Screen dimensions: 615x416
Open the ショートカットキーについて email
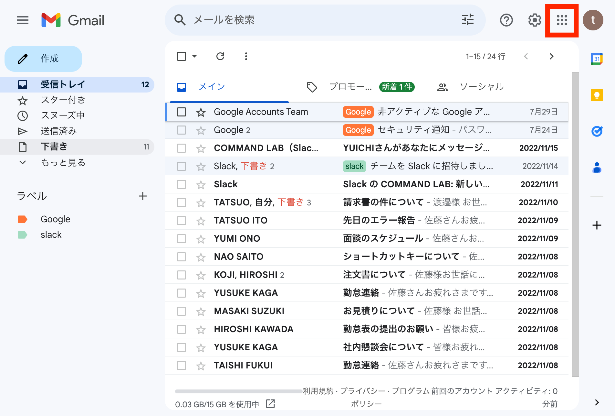pyautogui.click(x=366, y=257)
